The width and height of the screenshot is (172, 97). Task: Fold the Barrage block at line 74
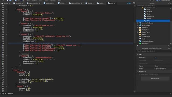pos(6,72)
